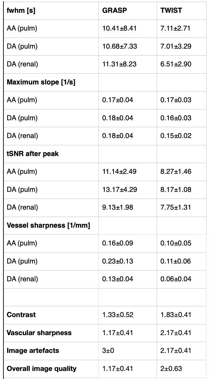
Task: Click the TWIST value 0.06±0.04
Action: coord(176,279)
